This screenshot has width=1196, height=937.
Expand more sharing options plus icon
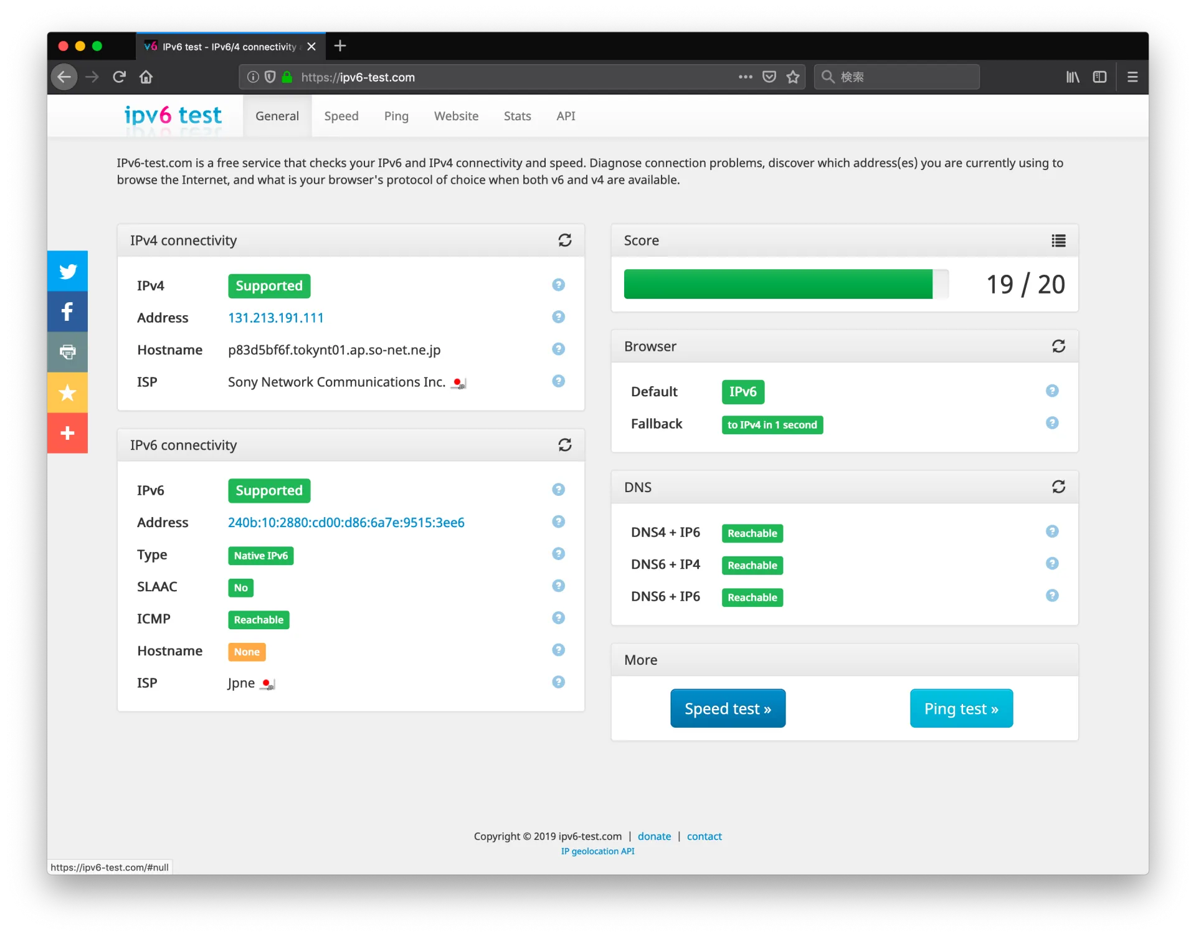pyautogui.click(x=67, y=433)
